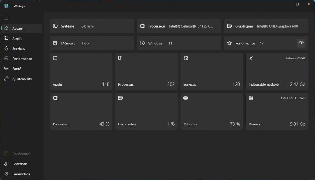Go to the Accueil page
Viewport: 315px width, 180px height.
pyautogui.click(x=22, y=28)
